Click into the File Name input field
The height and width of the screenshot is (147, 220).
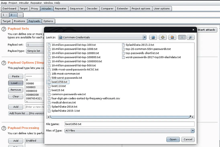(x=129, y=124)
